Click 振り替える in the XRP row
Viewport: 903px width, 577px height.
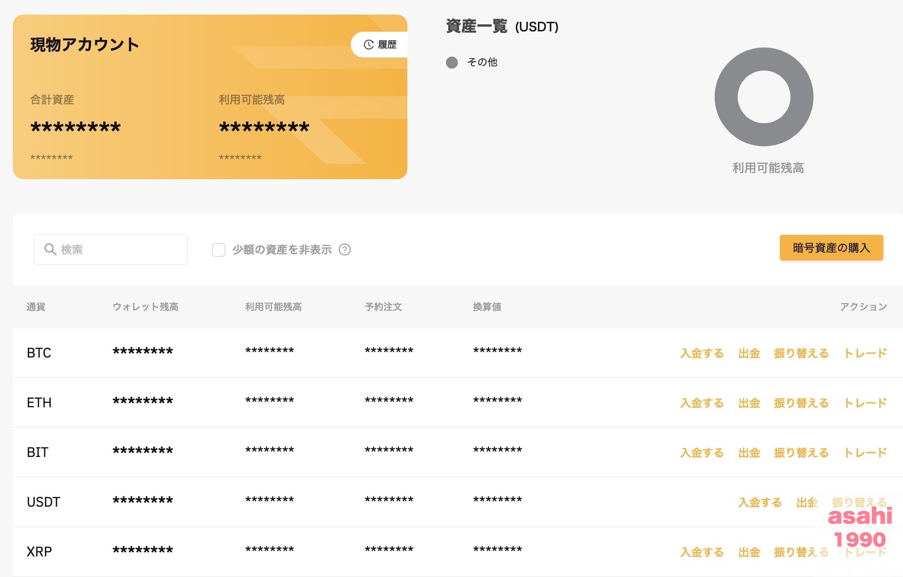[x=801, y=552]
